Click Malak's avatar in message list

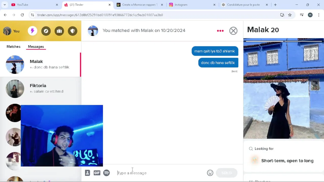click(x=15, y=64)
